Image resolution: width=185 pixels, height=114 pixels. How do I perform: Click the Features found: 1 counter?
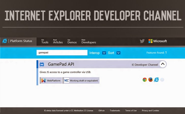[x=157, y=53]
